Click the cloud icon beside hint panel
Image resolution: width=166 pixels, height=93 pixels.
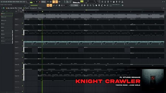pyautogui.click(x=122, y=5)
